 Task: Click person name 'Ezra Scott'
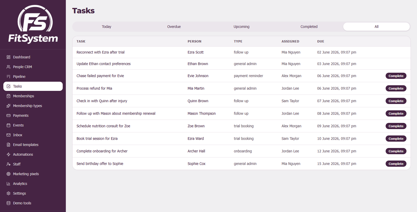coord(196,52)
